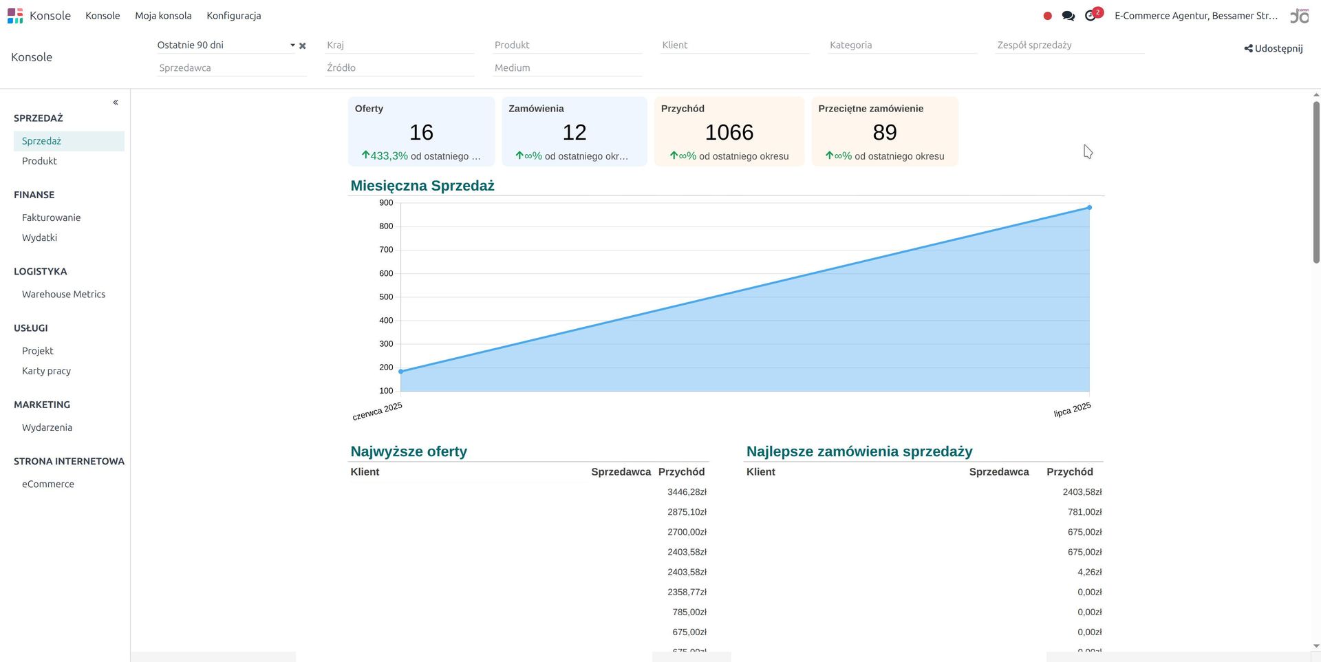Click the vertical scrollbar thumb
1321x662 pixels.
(1316, 182)
